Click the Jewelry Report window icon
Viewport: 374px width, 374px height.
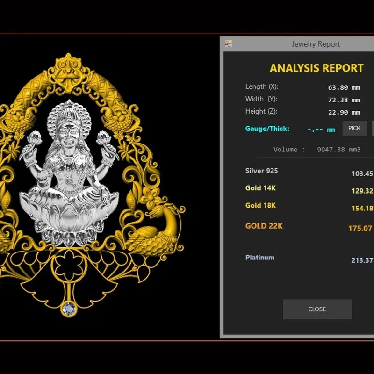[228, 43]
